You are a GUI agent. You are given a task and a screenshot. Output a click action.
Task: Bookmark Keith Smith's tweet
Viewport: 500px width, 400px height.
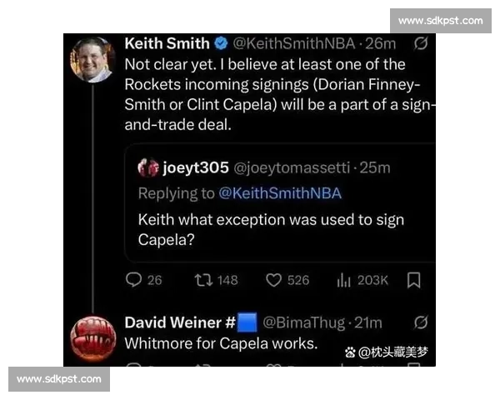coord(413,280)
